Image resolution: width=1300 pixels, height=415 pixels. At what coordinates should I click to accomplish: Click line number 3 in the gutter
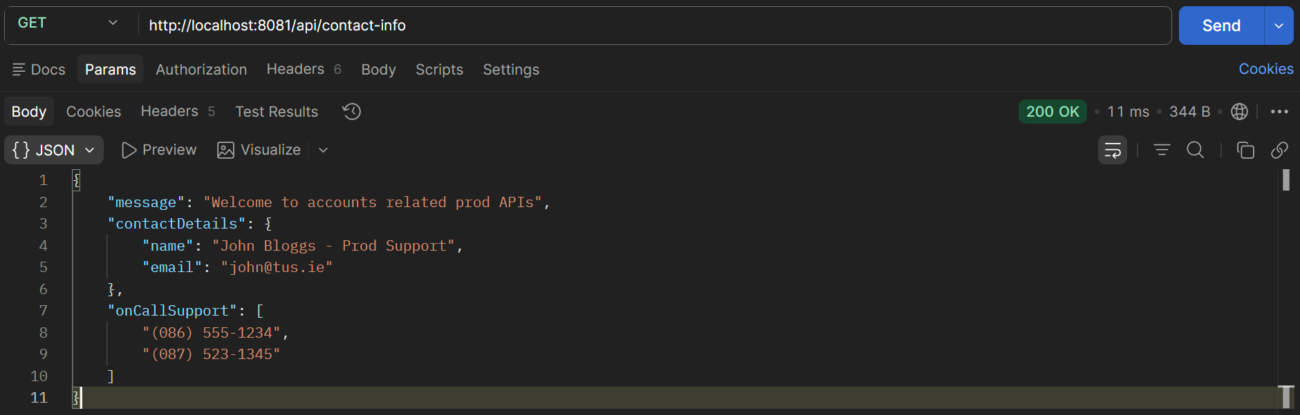[x=43, y=224]
